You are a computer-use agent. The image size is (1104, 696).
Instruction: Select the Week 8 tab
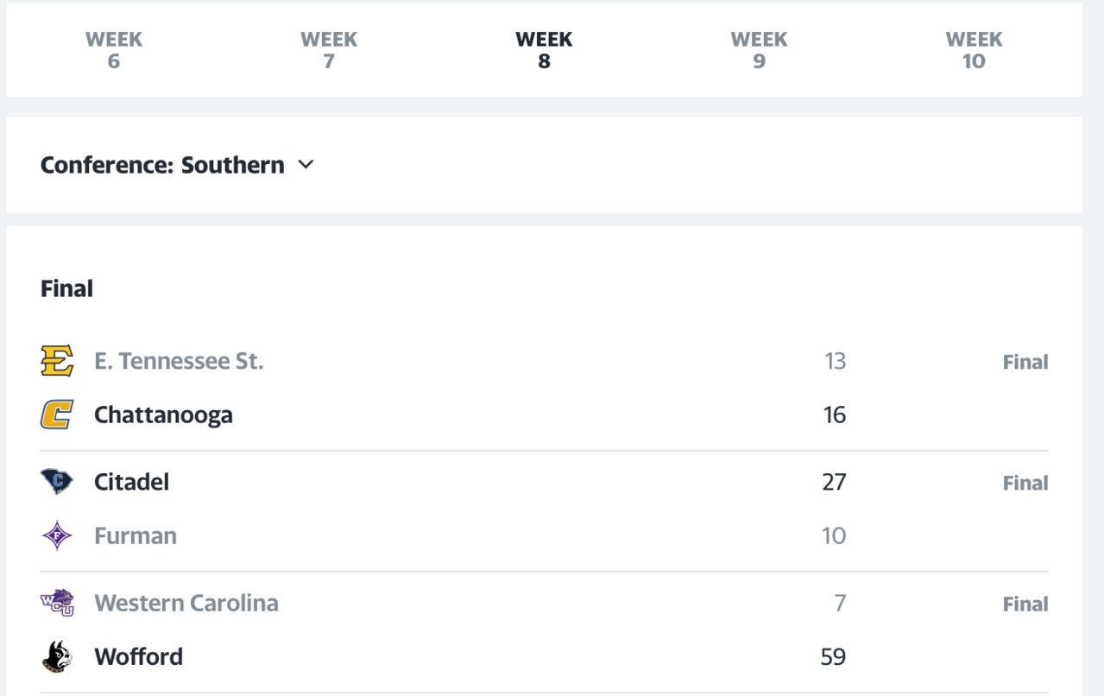pyautogui.click(x=544, y=50)
